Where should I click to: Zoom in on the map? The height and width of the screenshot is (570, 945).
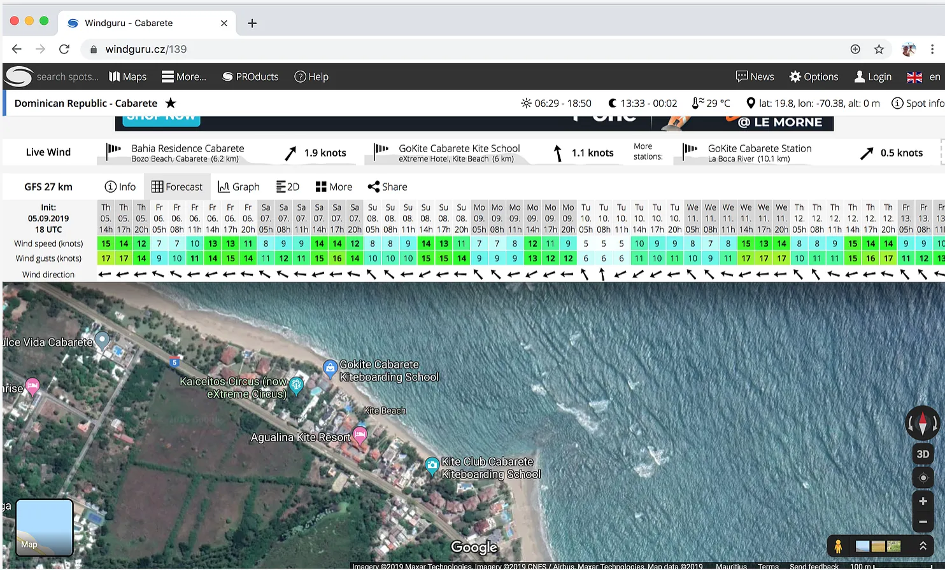923,501
